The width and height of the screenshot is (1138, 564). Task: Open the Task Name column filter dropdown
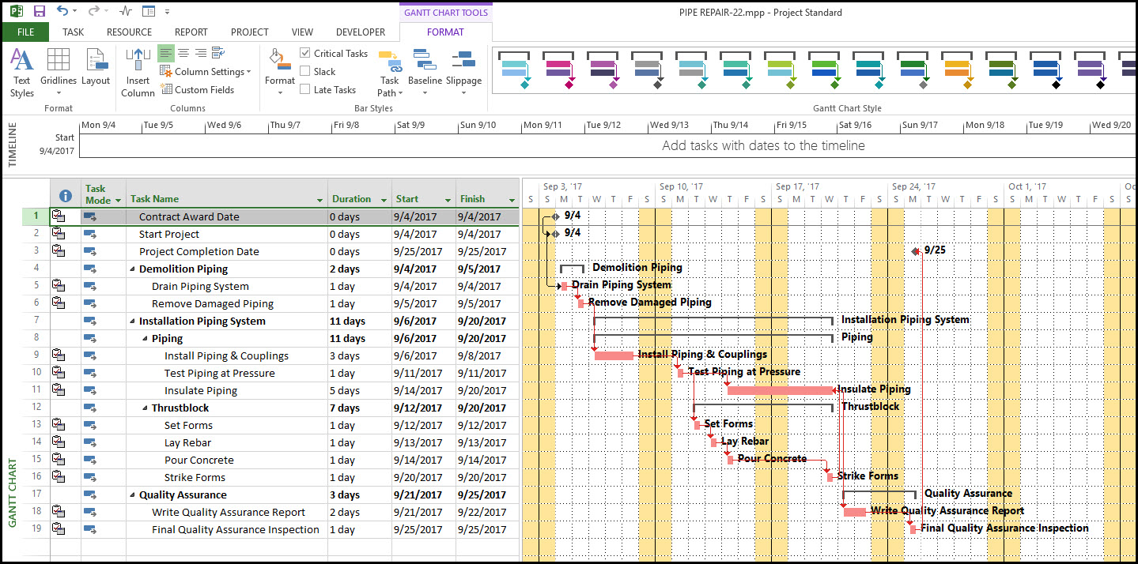[x=320, y=201]
